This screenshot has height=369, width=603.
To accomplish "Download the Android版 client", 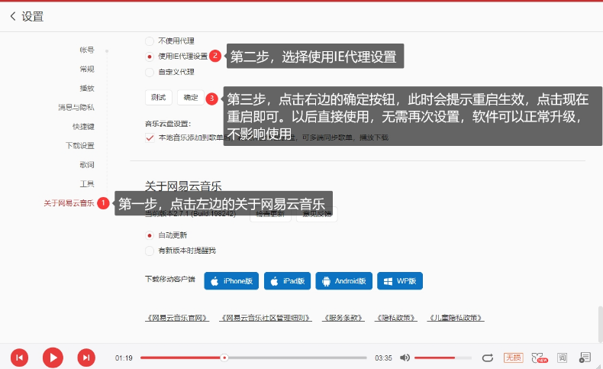I will tap(343, 281).
